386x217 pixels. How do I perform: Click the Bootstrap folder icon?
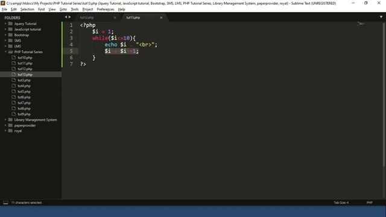click(x=10, y=35)
